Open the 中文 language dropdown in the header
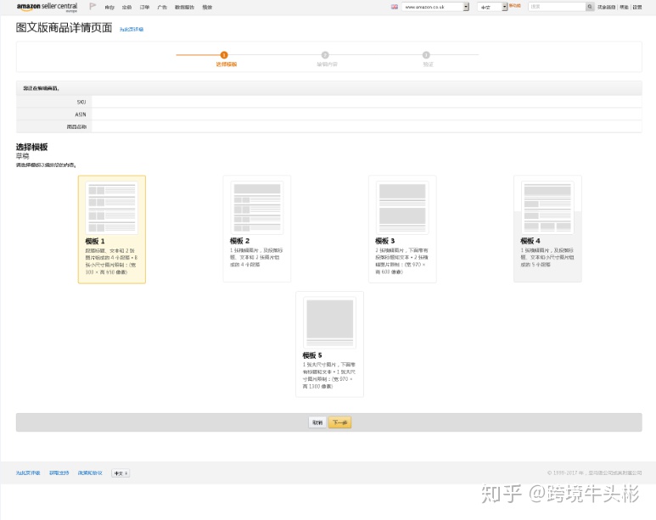This screenshot has width=656, height=520. pos(492,7)
